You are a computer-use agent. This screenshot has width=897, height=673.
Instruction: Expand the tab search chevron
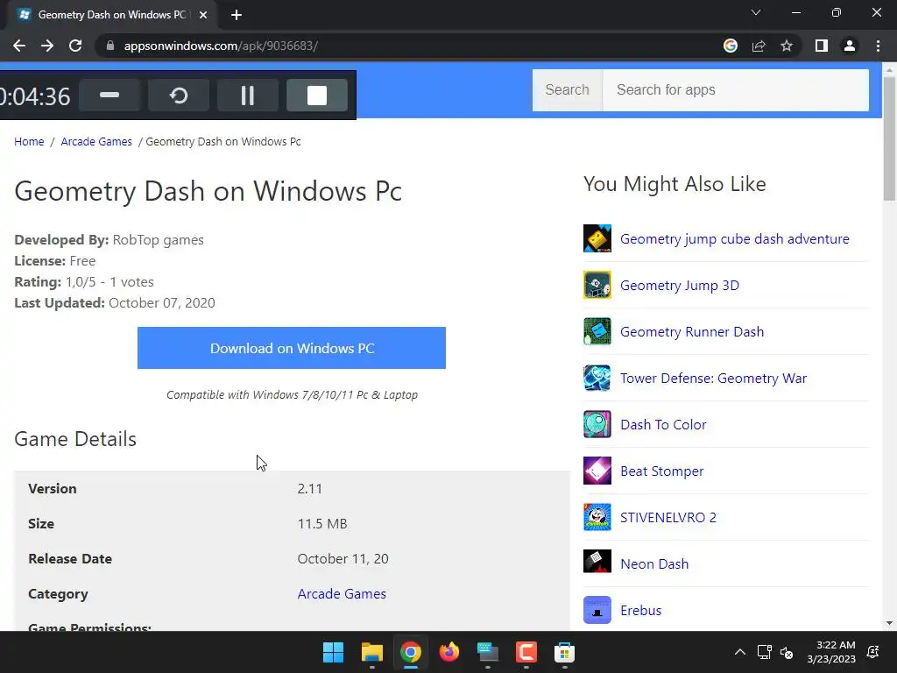[x=756, y=12]
